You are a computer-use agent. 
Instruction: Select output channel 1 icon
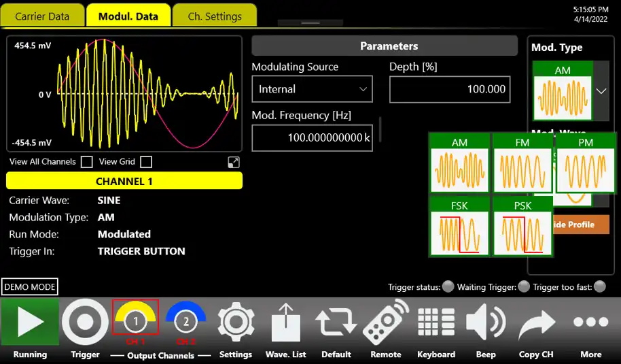(135, 317)
